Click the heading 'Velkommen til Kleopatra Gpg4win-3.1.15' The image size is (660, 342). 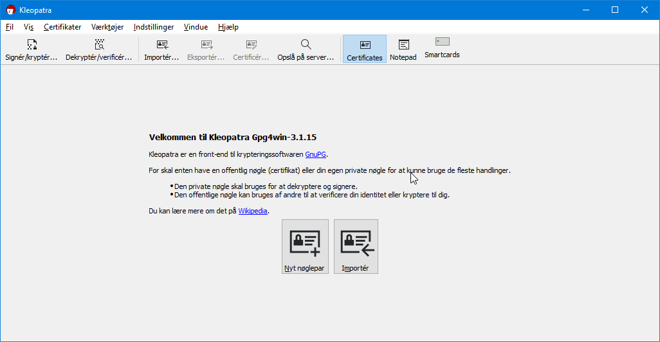pyautogui.click(x=233, y=137)
